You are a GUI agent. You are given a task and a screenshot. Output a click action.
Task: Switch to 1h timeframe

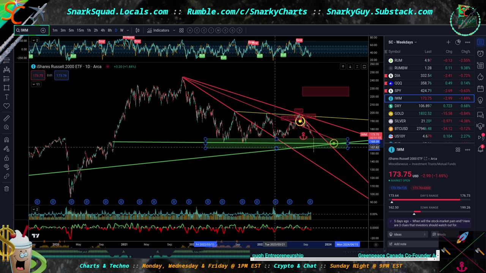89,30
